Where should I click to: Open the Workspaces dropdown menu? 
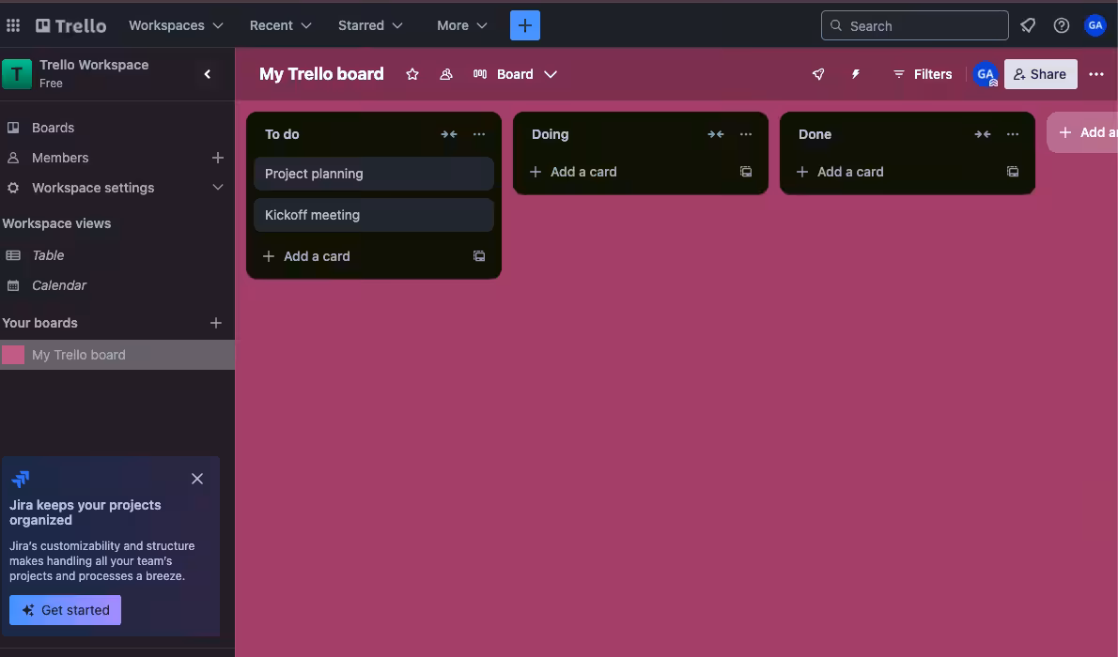(176, 25)
